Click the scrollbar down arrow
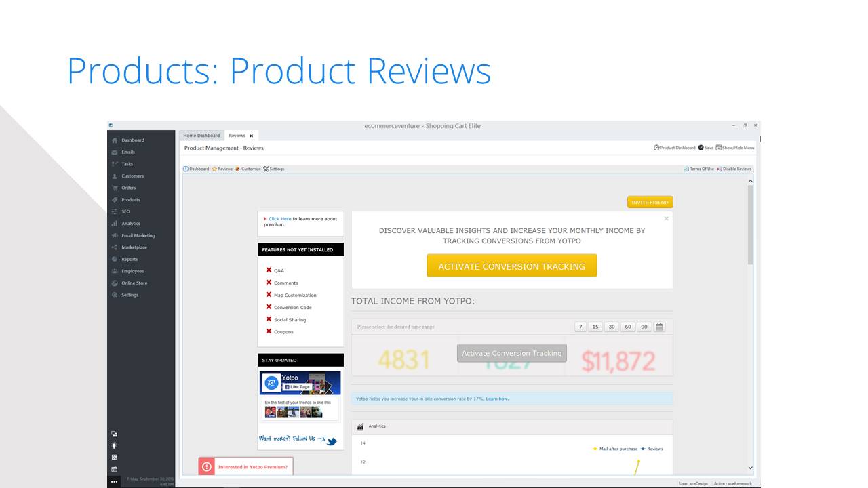 [751, 468]
